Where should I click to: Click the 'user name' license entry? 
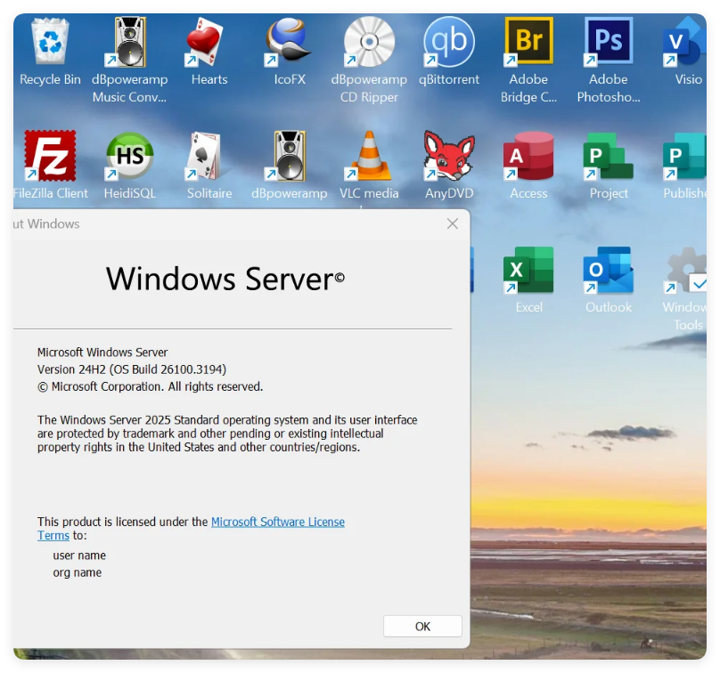click(x=79, y=555)
